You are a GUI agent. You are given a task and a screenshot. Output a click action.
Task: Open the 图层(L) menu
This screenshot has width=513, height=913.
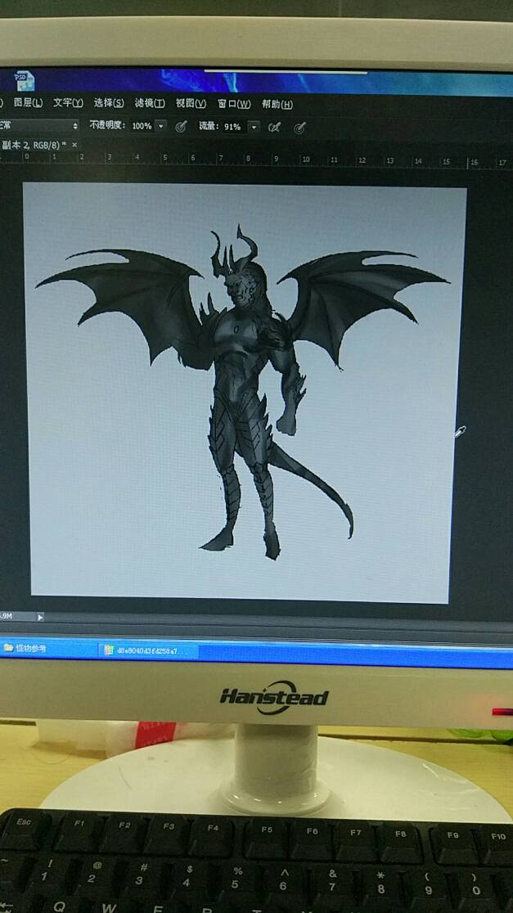pyautogui.click(x=28, y=103)
